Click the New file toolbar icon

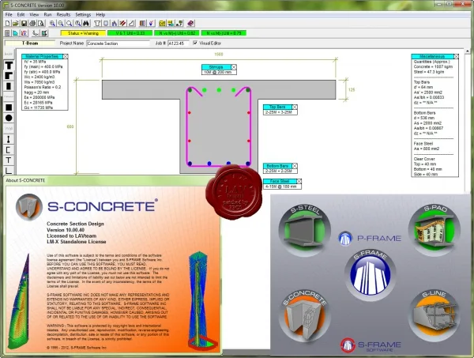[x=8, y=23]
